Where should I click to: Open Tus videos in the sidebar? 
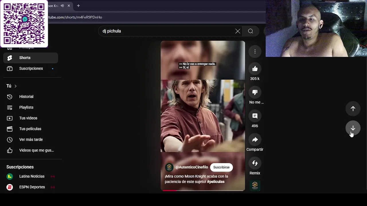[x=31, y=118]
